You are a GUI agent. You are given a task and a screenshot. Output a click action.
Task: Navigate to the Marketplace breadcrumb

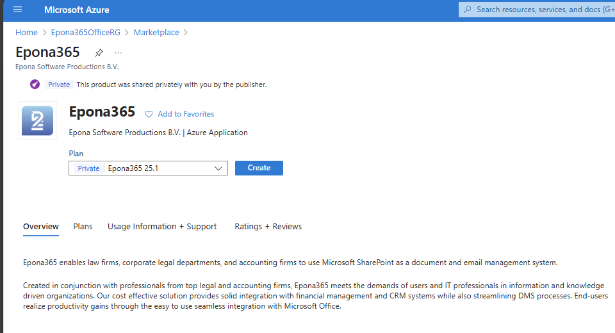coord(156,33)
